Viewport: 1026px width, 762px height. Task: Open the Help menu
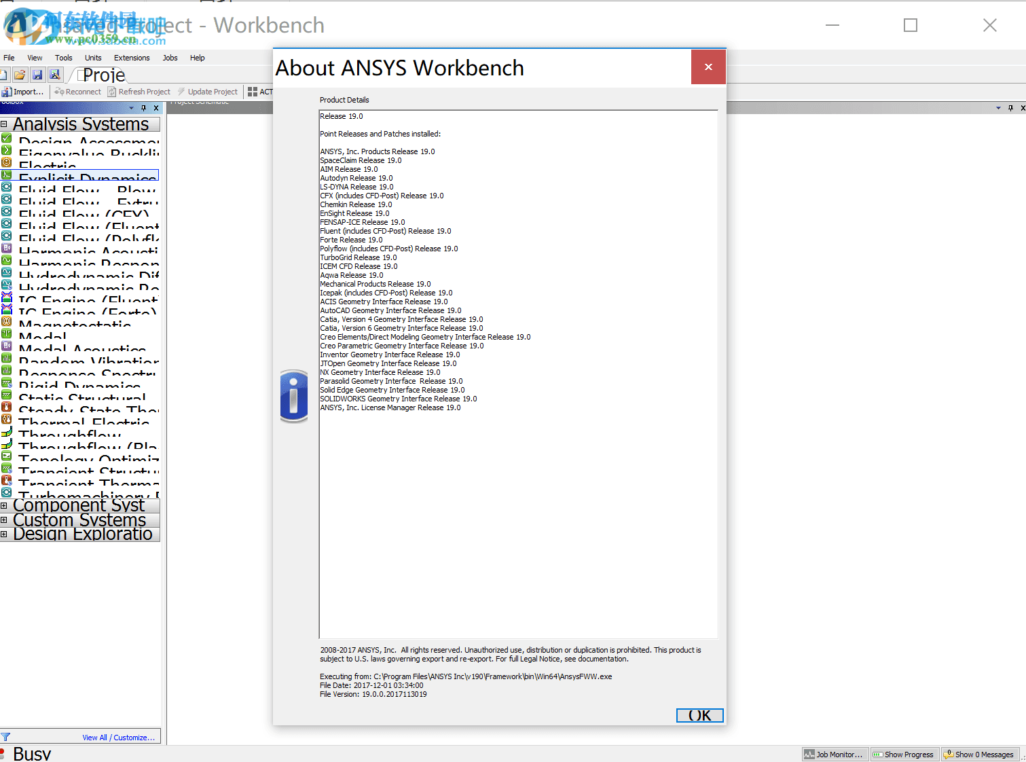coord(198,58)
